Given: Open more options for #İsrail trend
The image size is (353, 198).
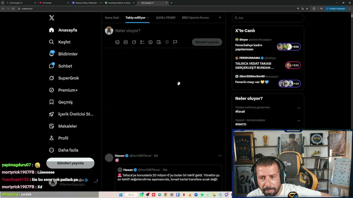Looking at the screenshot, I should coord(299,108).
